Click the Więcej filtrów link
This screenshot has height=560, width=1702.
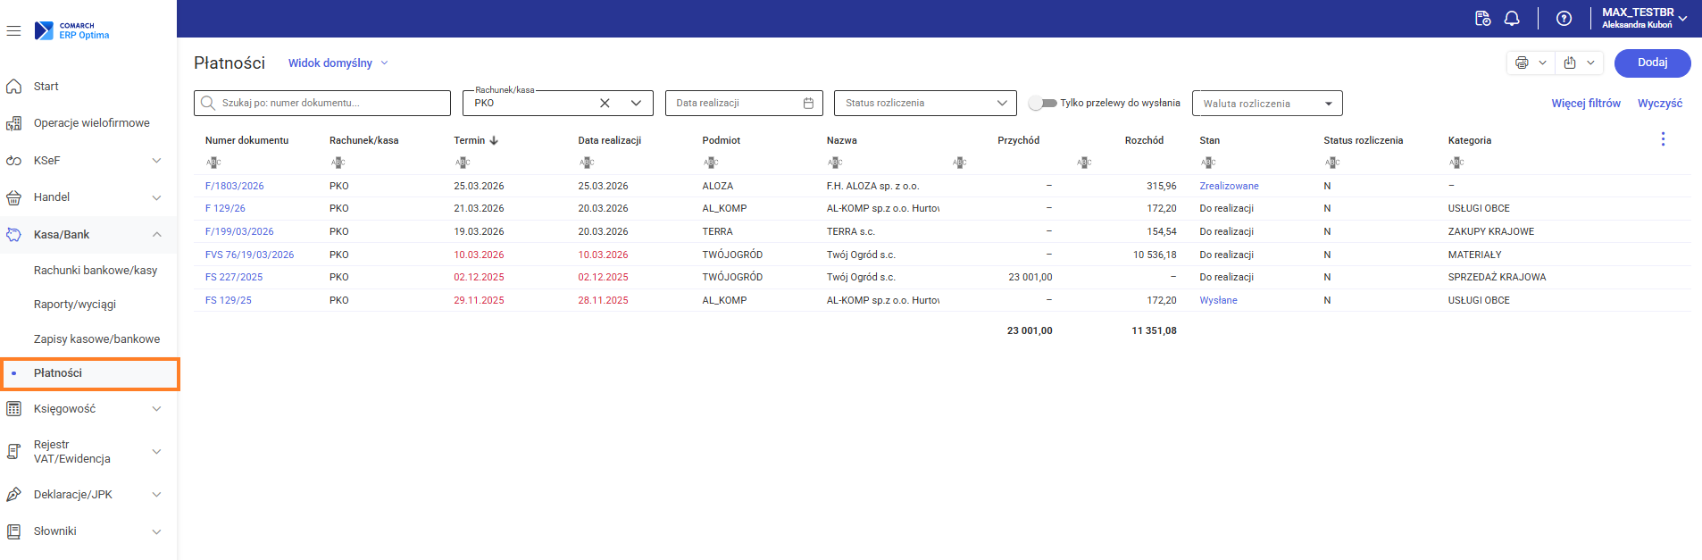tap(1585, 104)
